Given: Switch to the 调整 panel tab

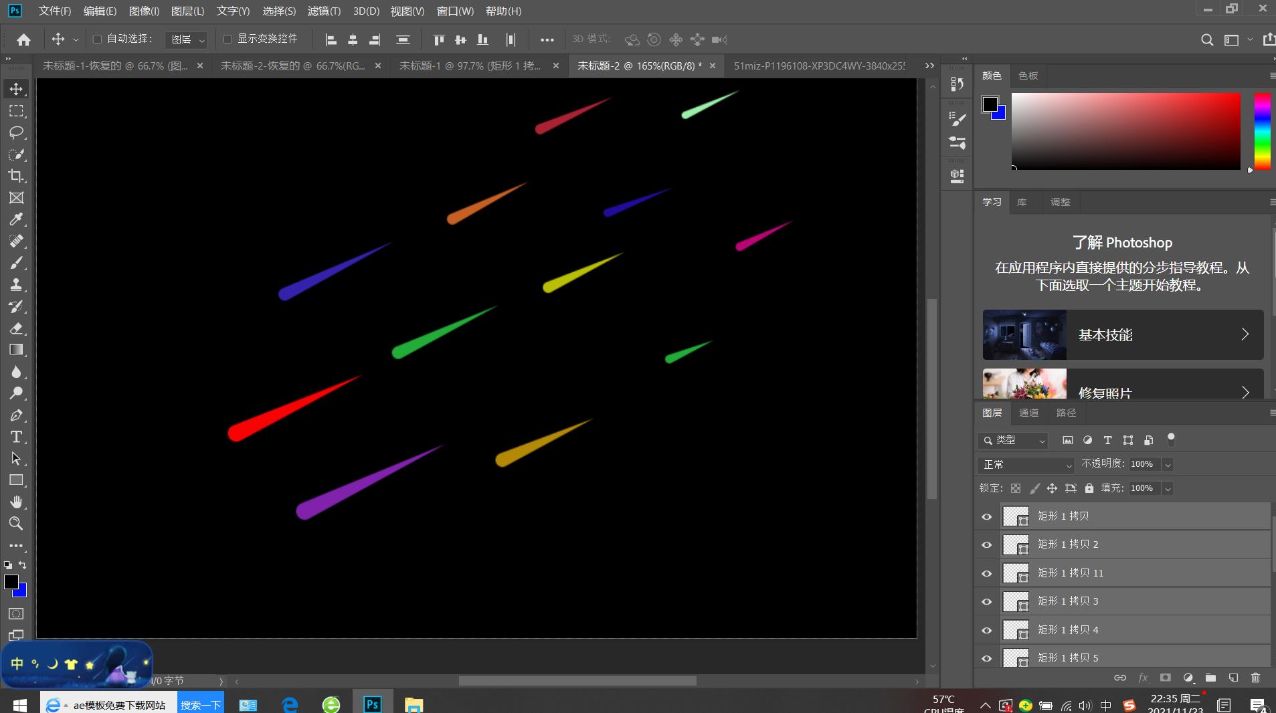Looking at the screenshot, I should 1060,202.
